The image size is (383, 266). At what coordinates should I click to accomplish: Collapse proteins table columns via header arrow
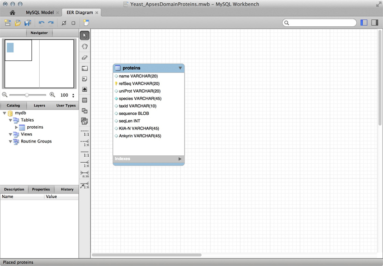[x=180, y=68]
